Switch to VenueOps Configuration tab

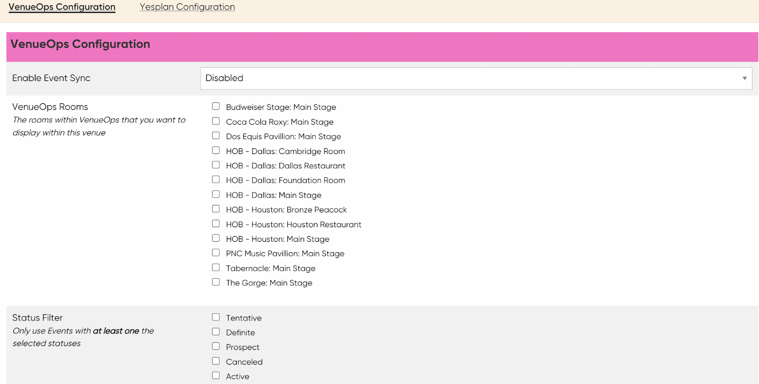(62, 7)
